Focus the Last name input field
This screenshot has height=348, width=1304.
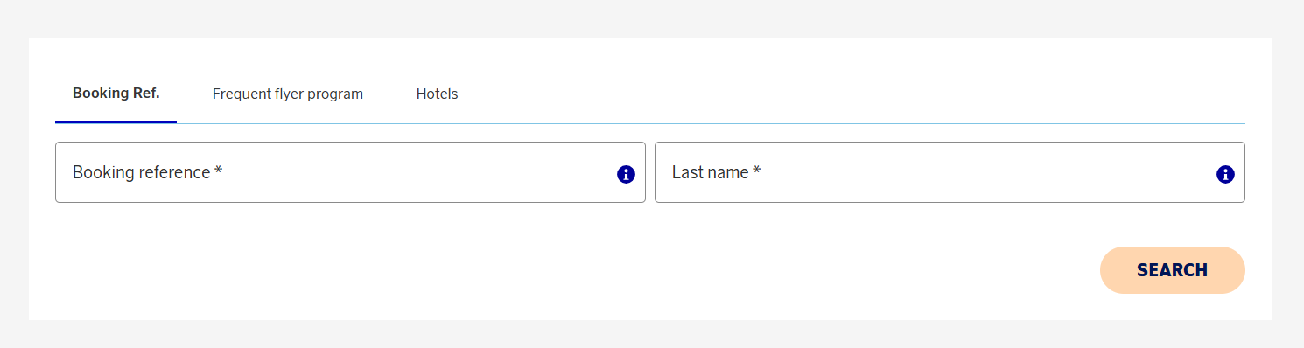pos(950,172)
